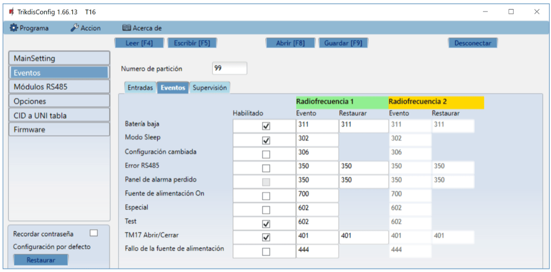Click the Numero de partición input field
The width and height of the screenshot is (551, 272).
point(230,68)
